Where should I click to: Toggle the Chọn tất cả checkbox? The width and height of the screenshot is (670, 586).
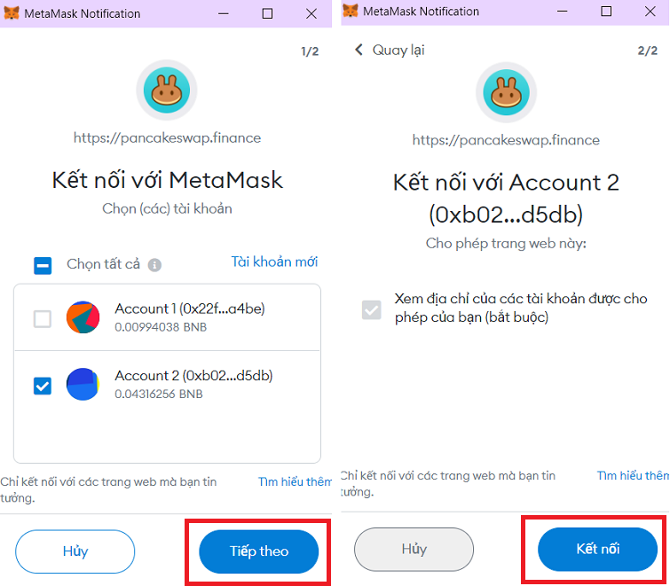tap(43, 265)
